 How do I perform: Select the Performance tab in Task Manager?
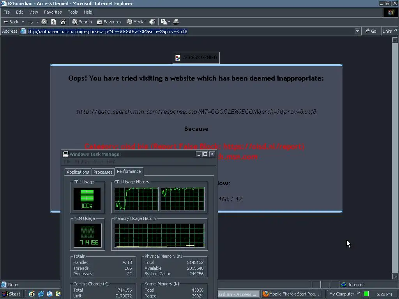click(x=129, y=171)
